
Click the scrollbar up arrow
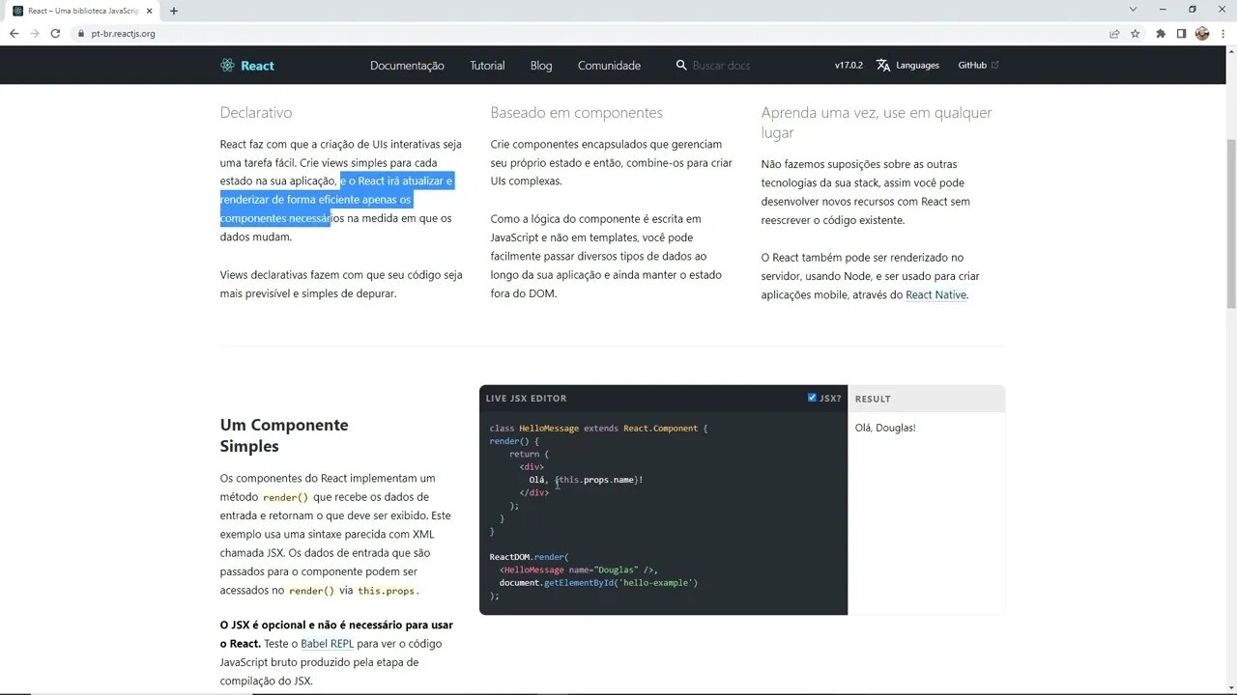pos(1230,52)
